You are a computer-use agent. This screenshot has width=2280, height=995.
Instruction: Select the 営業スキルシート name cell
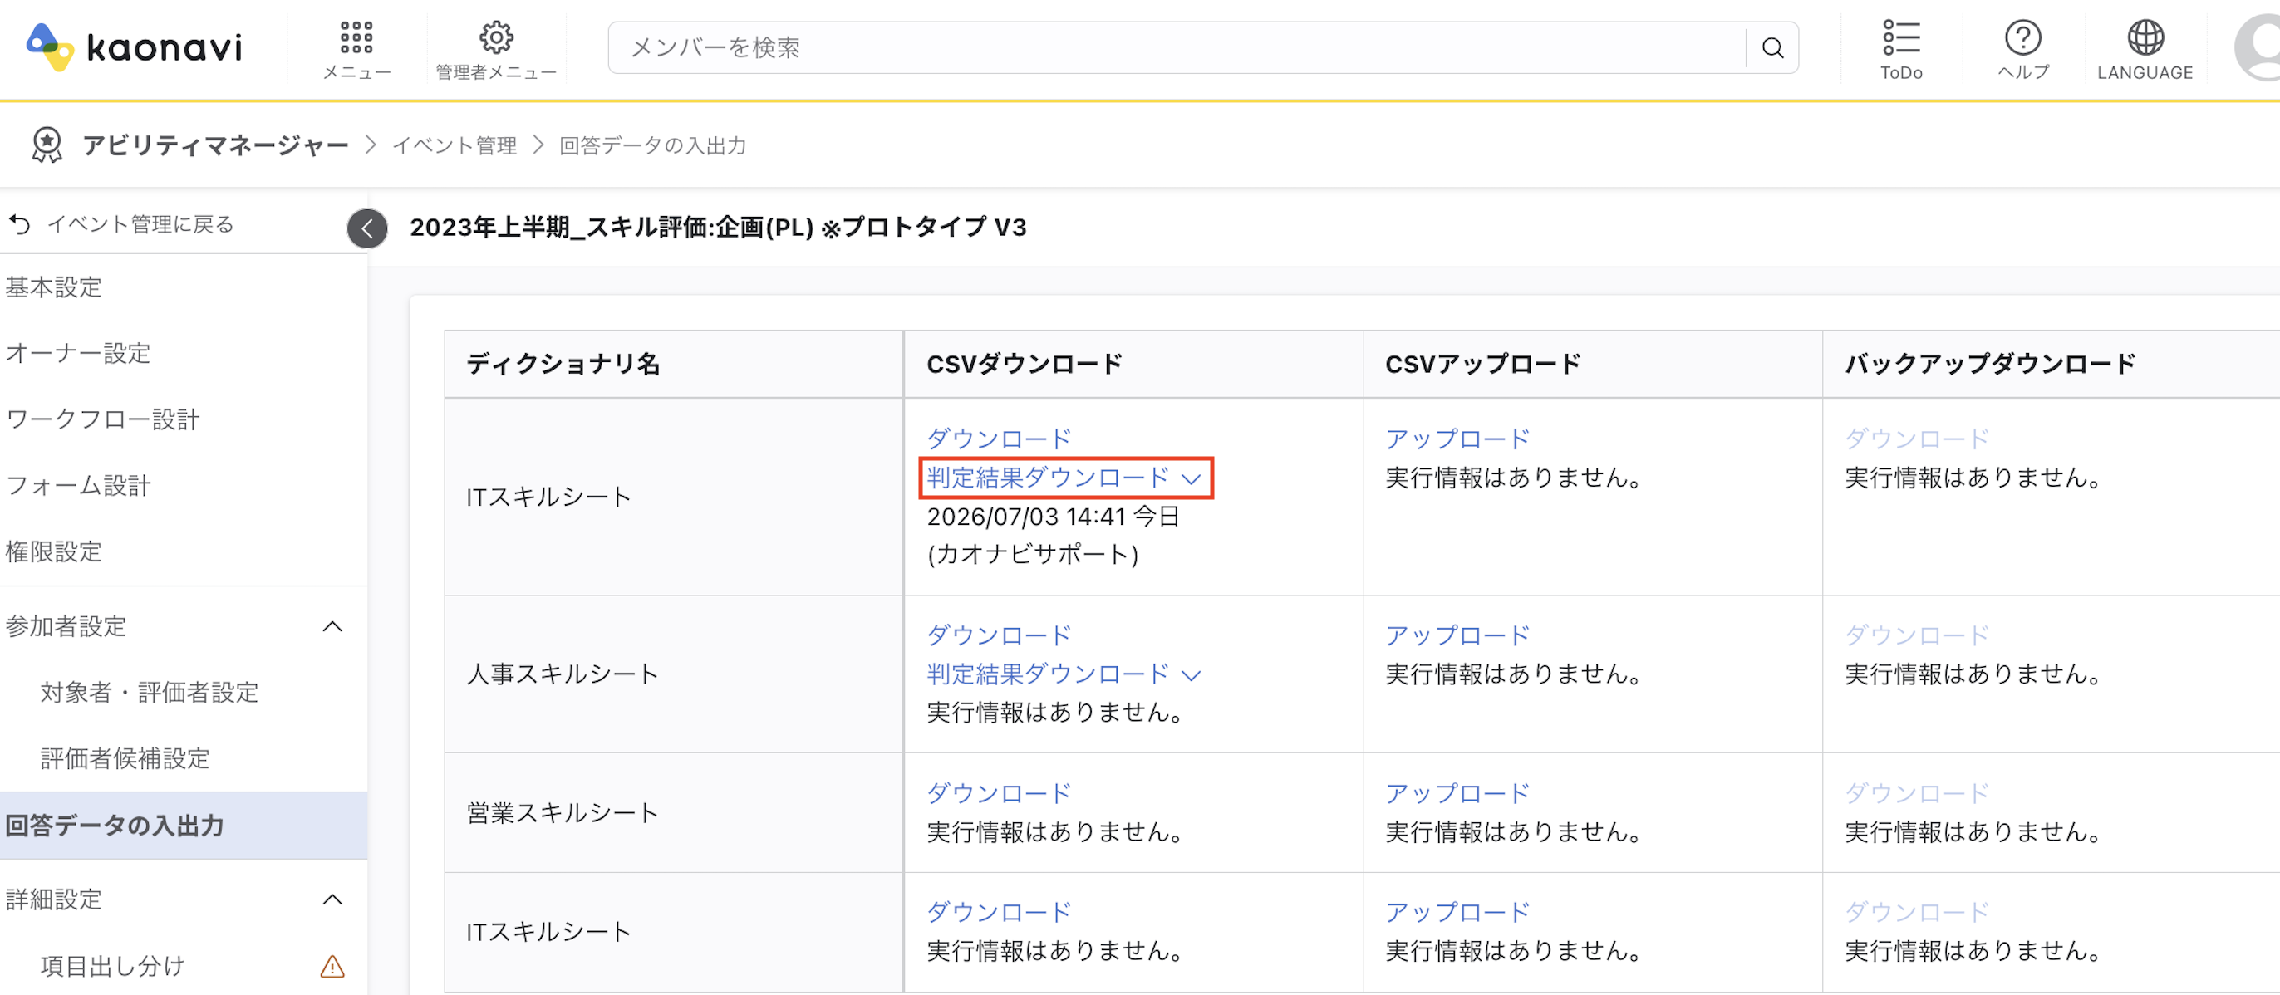674,813
